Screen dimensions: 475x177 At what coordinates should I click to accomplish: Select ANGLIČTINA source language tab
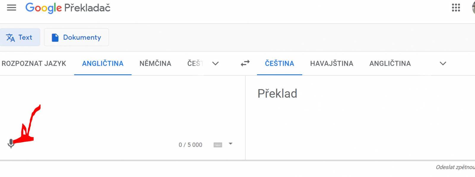point(103,63)
